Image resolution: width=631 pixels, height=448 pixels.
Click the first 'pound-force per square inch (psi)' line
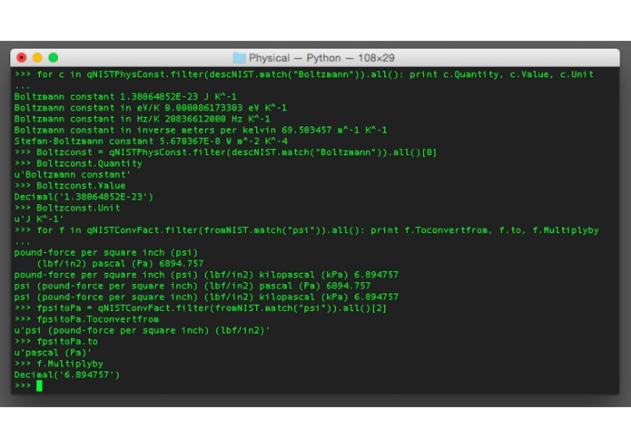106,253
